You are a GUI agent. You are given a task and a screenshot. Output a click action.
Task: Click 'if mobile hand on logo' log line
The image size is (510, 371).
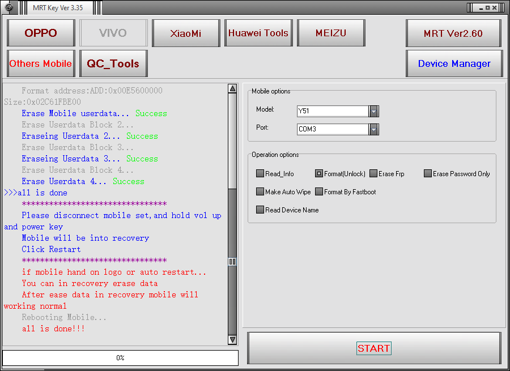(x=114, y=272)
